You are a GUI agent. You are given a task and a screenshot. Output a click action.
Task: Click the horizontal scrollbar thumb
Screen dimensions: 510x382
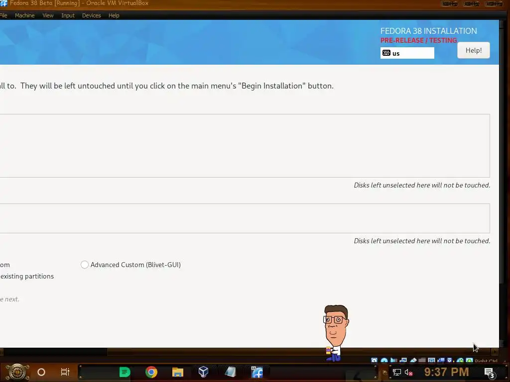click(299, 352)
